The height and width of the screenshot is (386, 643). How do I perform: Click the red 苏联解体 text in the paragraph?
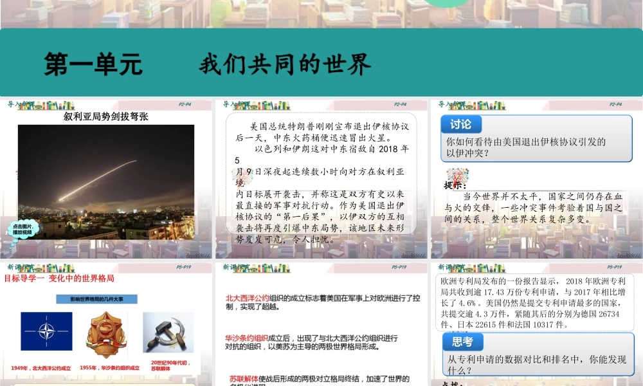[243, 378]
